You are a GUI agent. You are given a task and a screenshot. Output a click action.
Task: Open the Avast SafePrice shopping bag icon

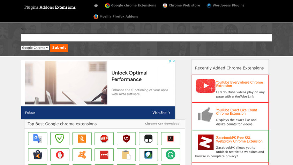pyautogui.click(x=38, y=155)
